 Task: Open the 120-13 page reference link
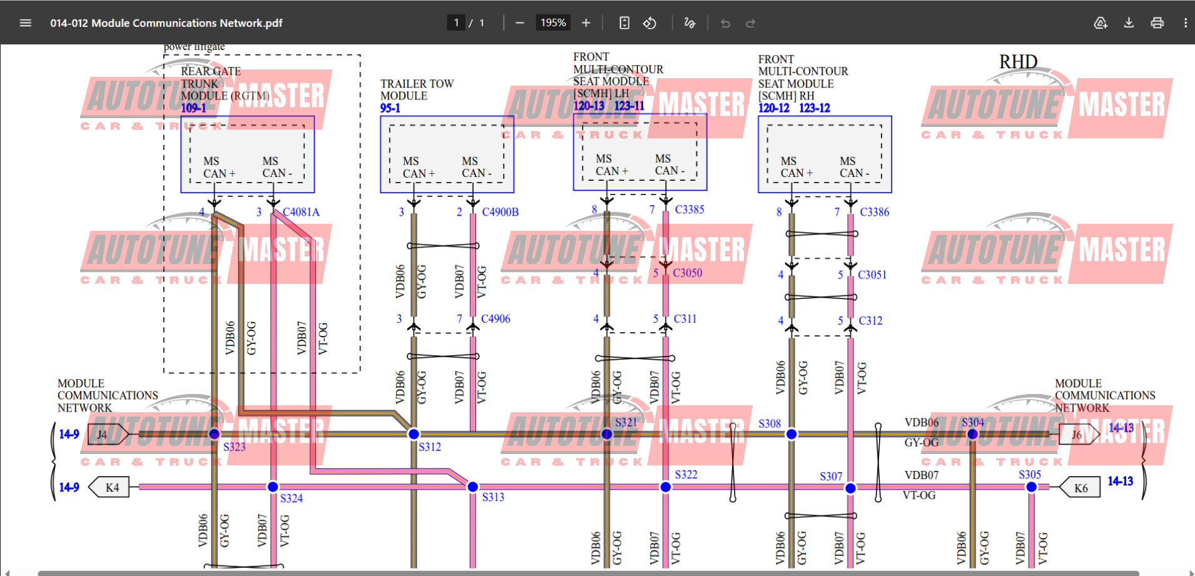tap(589, 106)
